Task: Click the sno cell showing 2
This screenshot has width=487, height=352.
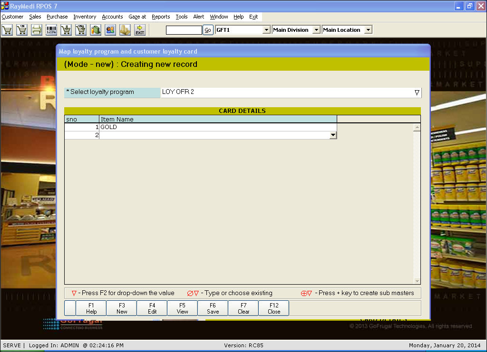Action: (x=82, y=135)
